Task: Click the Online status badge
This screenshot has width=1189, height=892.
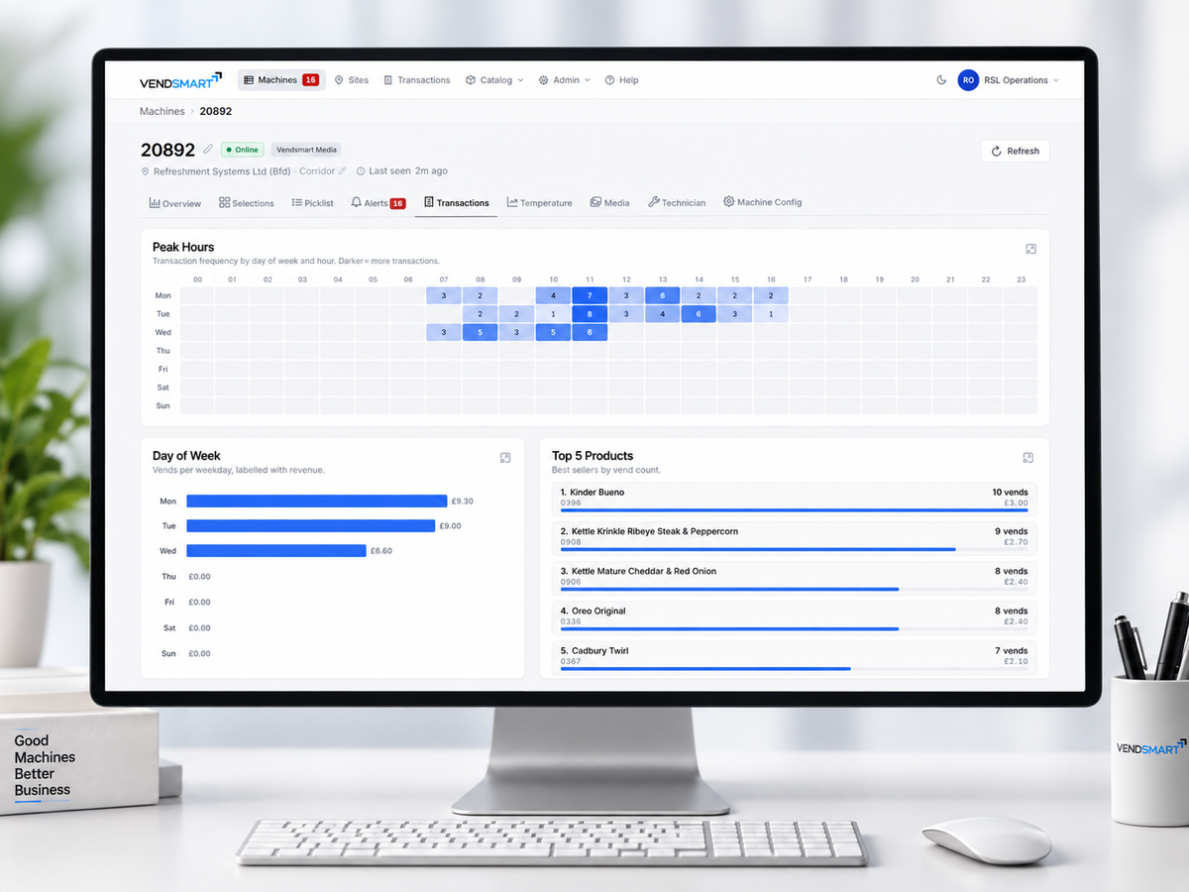Action: (243, 150)
